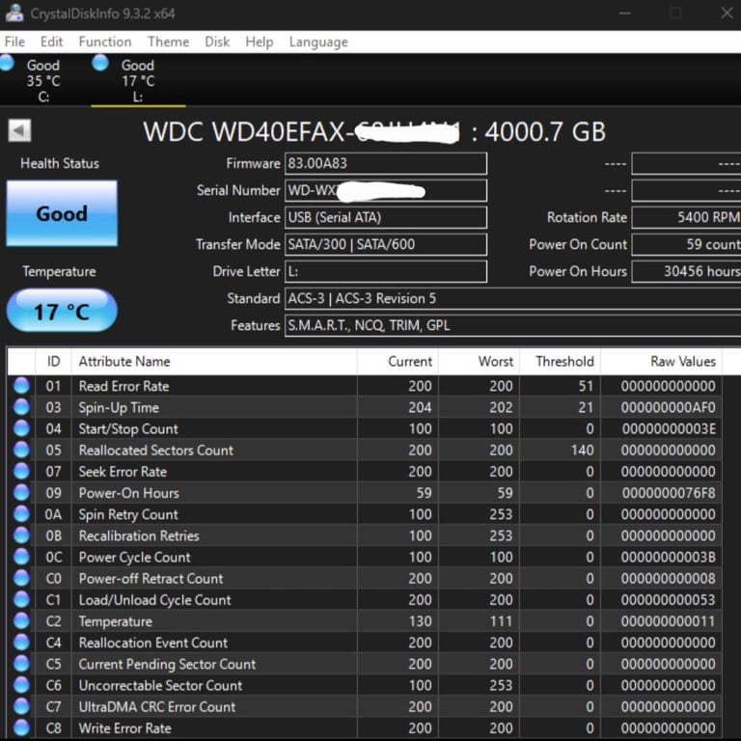Click the Serial Number field

pyautogui.click(x=386, y=190)
